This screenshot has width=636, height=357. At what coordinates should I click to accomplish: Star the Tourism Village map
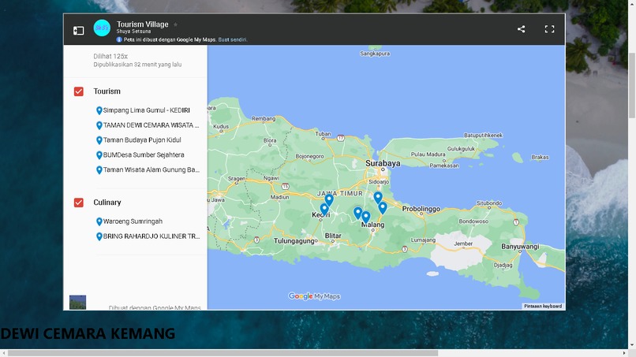[176, 24]
